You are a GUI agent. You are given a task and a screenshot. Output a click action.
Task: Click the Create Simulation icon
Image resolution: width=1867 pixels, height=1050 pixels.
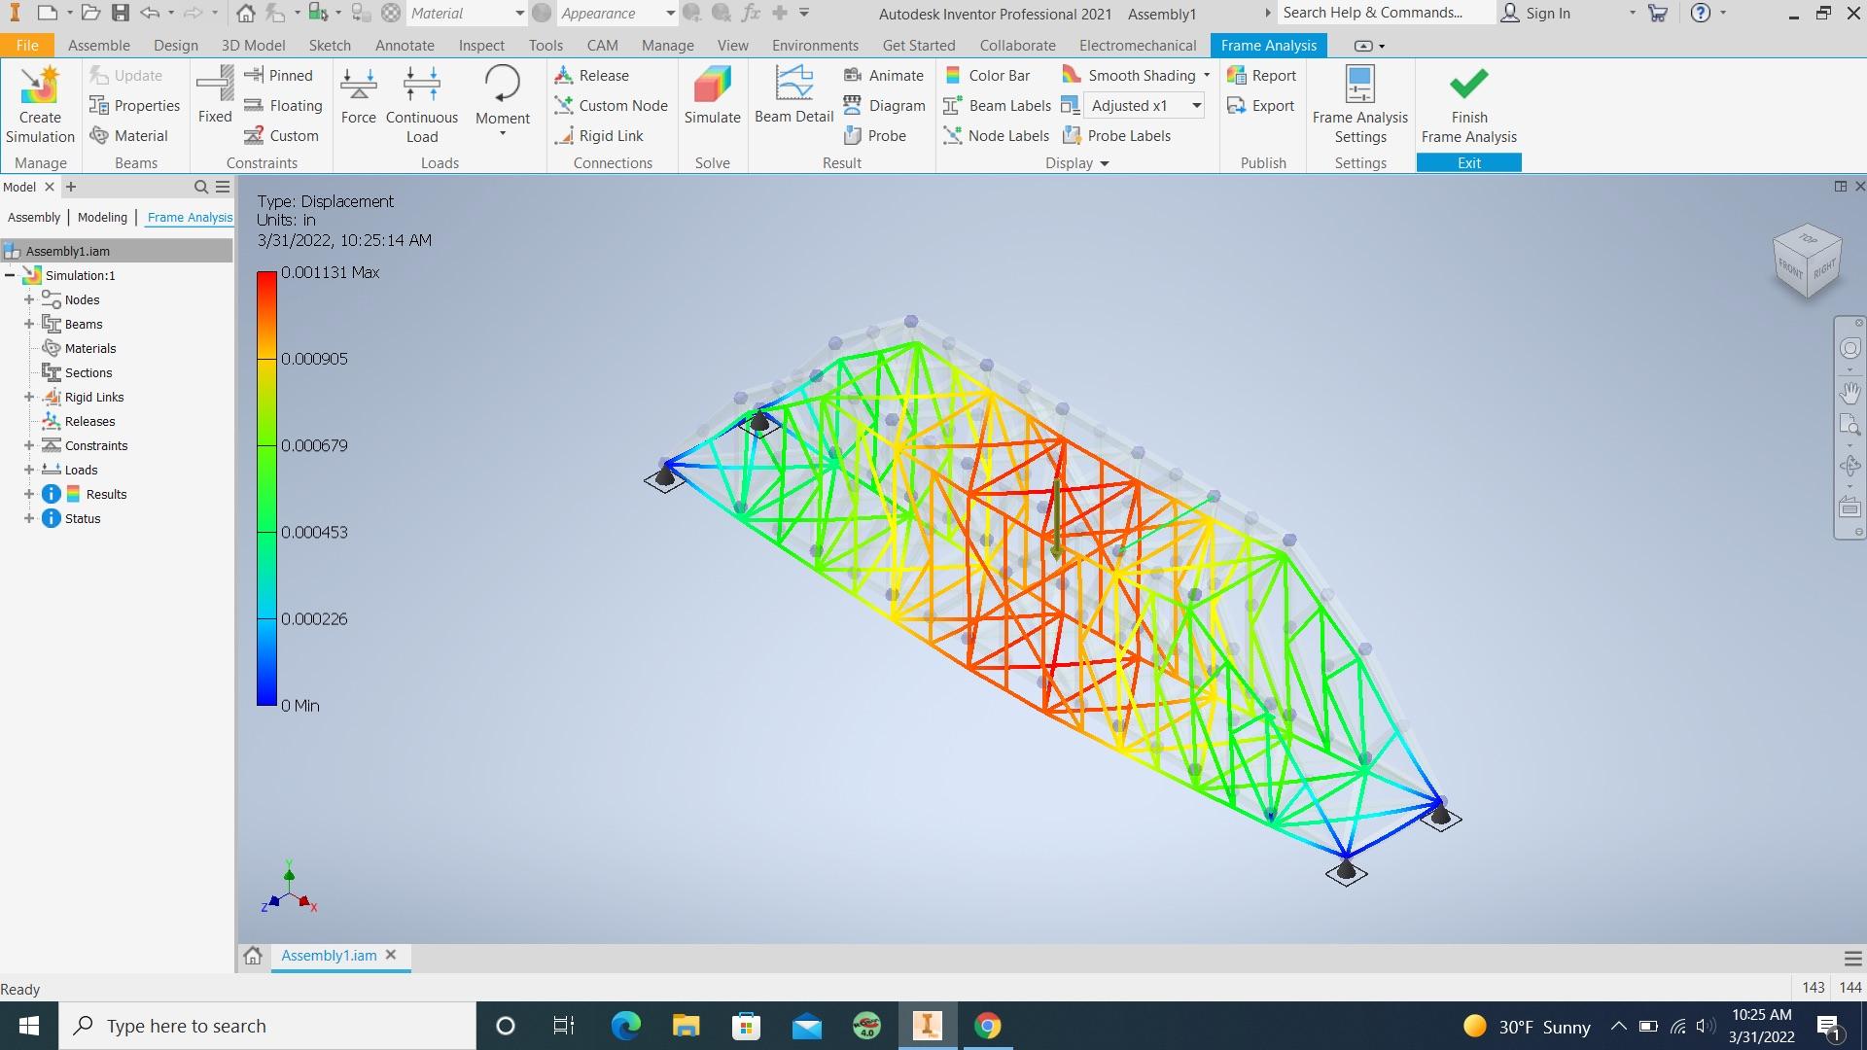point(40,105)
